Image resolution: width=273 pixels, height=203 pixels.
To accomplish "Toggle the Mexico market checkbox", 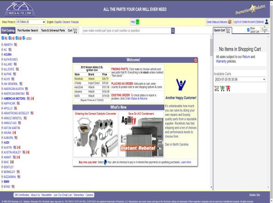I will (17, 38).
